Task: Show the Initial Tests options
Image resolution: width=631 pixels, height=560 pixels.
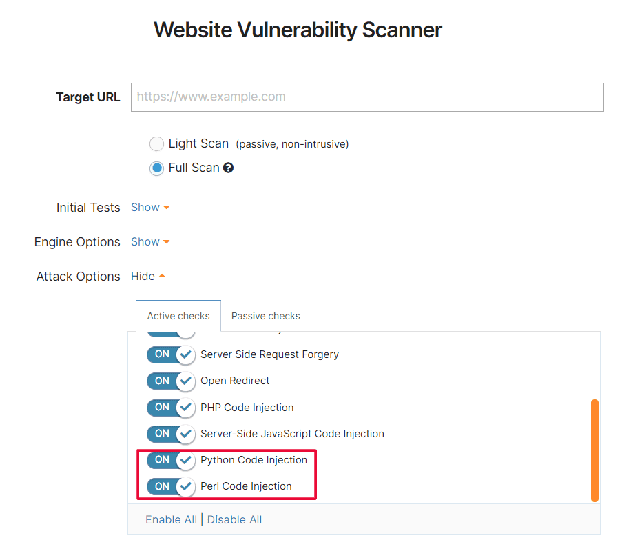Action: [145, 207]
